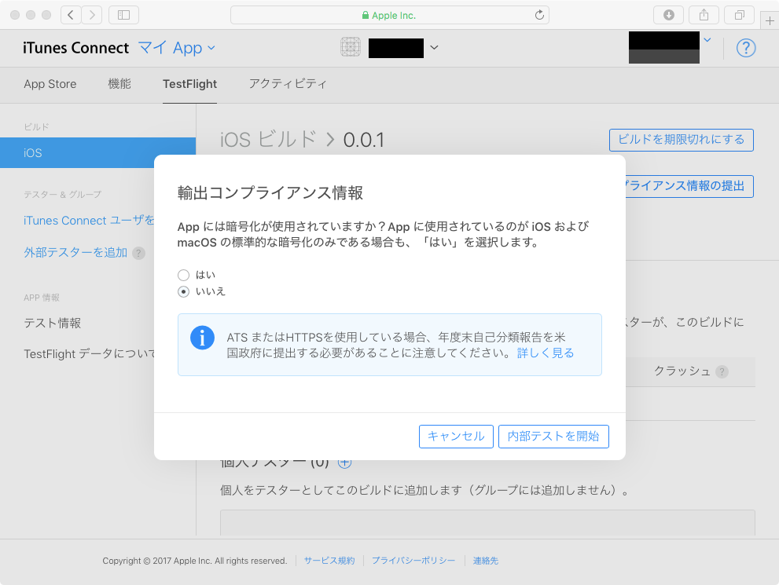Screen dimensions: 779x585
Task: Click キャンセル button in dialog
Action: coord(456,436)
